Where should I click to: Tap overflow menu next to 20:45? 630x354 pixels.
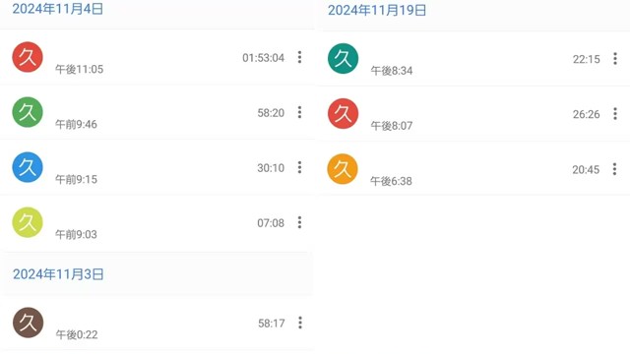click(614, 169)
